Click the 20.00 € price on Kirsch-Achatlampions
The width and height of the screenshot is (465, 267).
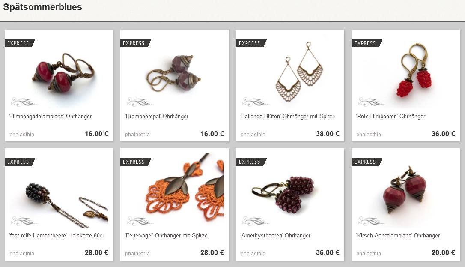(x=443, y=252)
